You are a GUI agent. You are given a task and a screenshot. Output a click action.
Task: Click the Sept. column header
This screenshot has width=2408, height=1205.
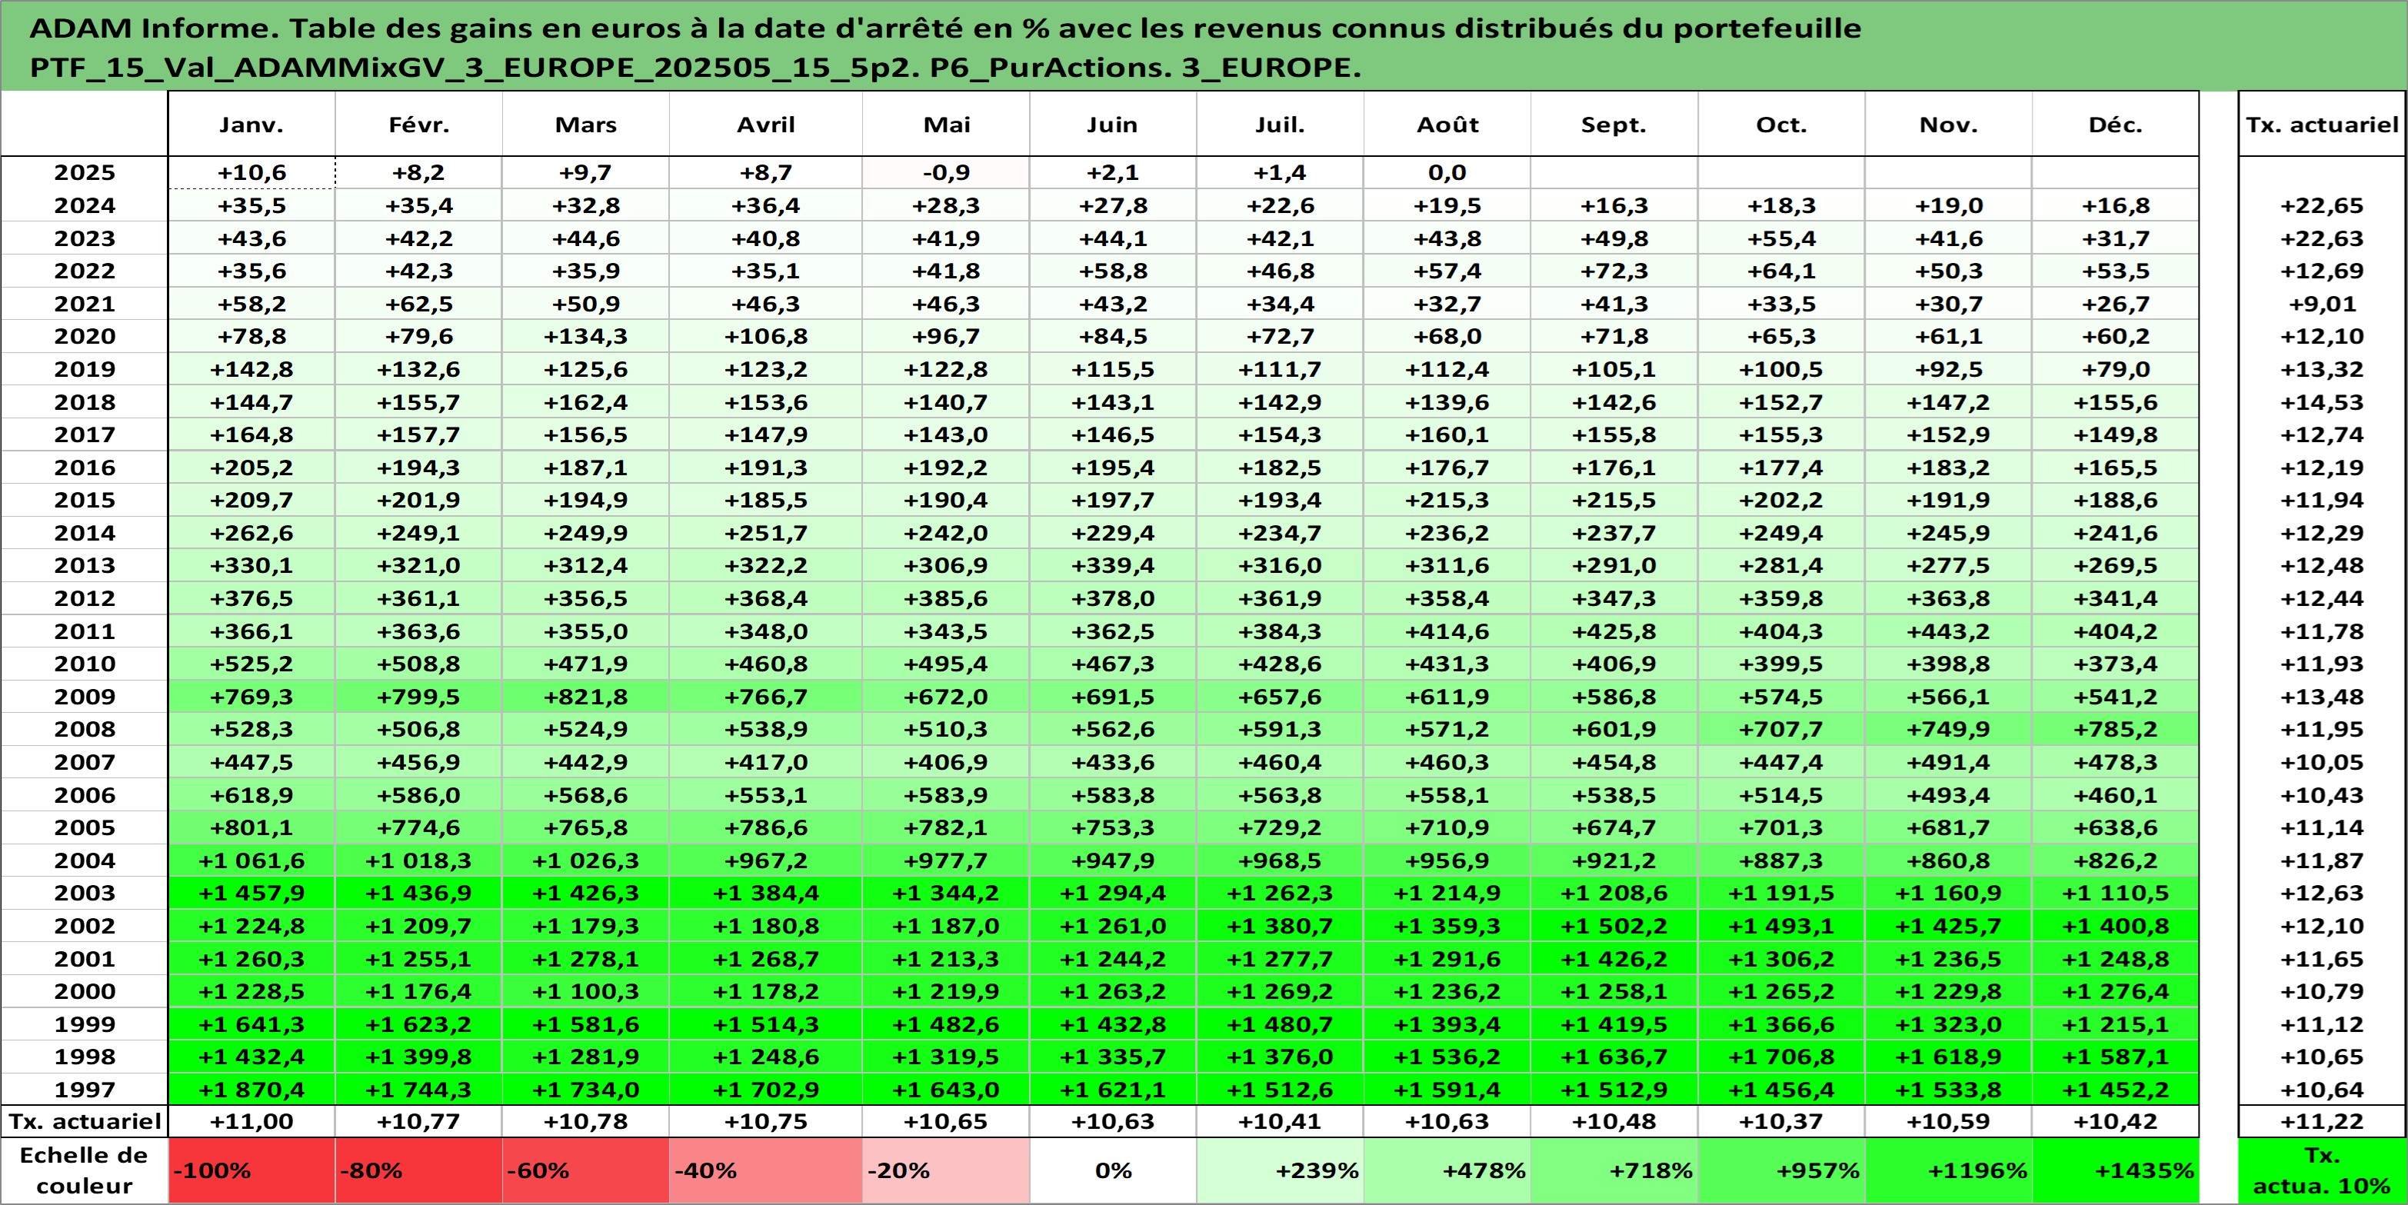[x=1614, y=125]
